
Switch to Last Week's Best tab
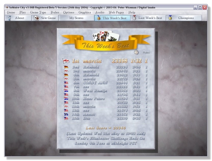pos(148,18)
